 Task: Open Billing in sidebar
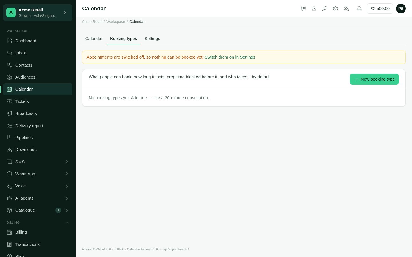(x=38, y=232)
